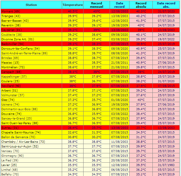Click Chapelle Saint-Maurice's temperature 32.6°C

[73, 132]
